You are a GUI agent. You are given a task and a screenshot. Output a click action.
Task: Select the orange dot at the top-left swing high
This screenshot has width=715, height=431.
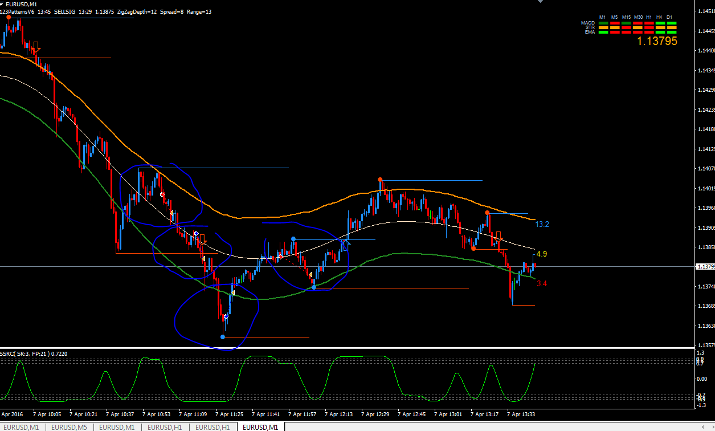(x=9, y=17)
